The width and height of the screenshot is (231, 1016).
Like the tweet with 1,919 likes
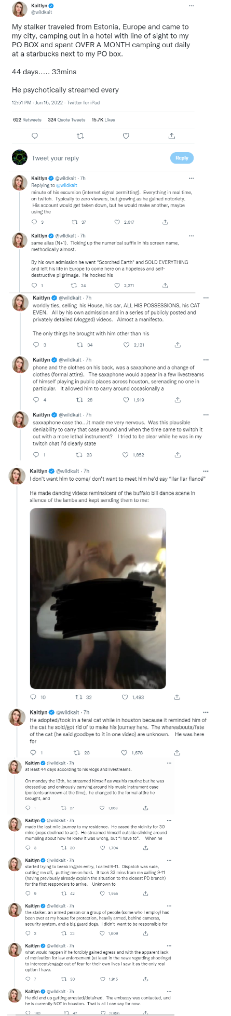127,400
